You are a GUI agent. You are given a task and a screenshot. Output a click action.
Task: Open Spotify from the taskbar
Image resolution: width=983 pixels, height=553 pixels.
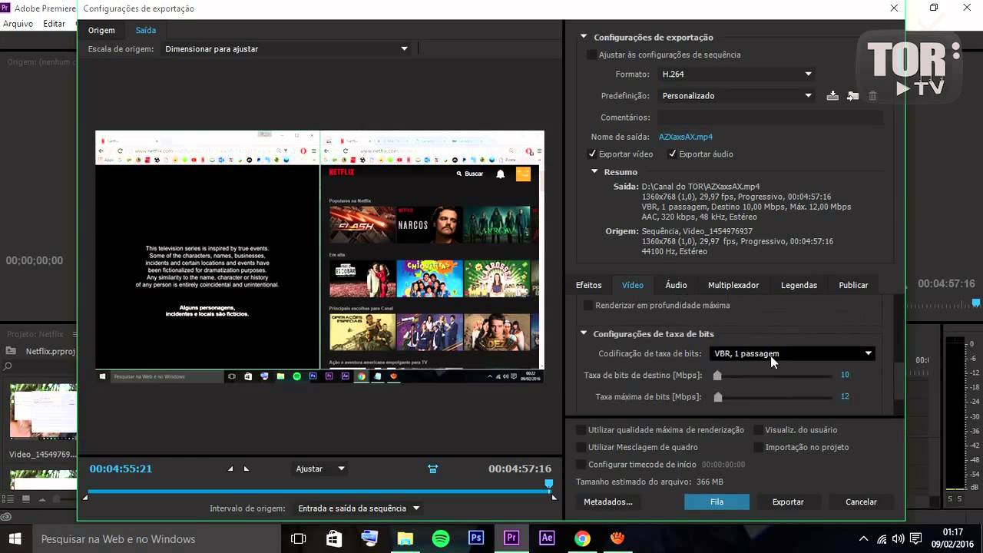441,538
